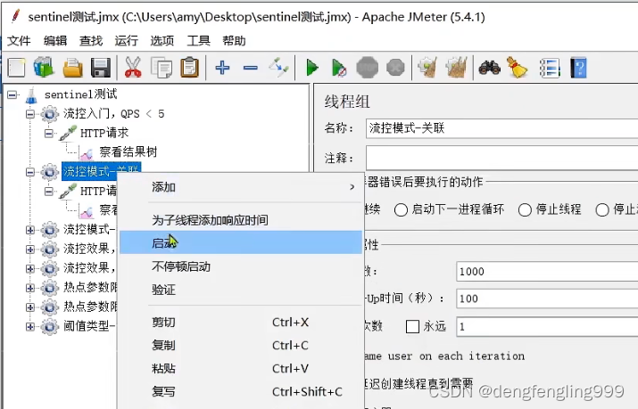Open the 查找 menu

coord(91,41)
